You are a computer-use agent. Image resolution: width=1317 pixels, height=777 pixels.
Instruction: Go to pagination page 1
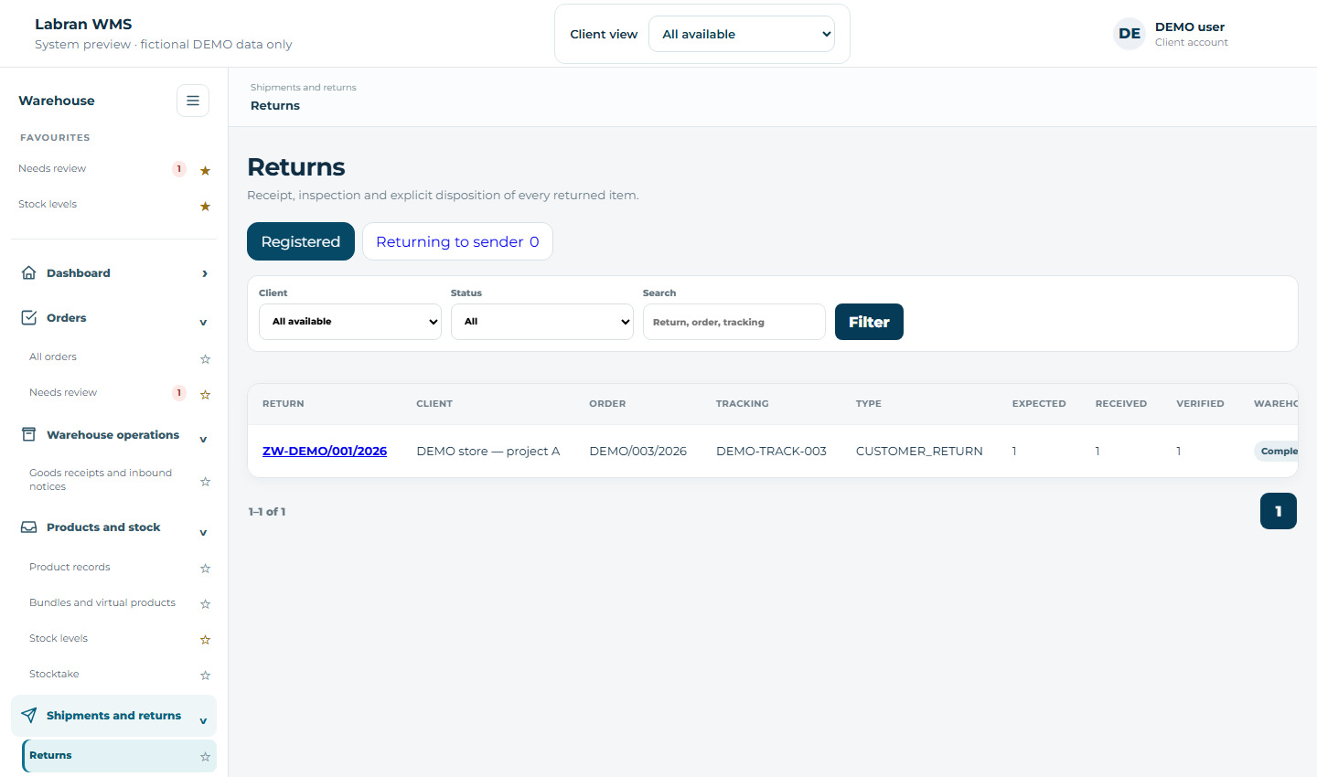1279,511
